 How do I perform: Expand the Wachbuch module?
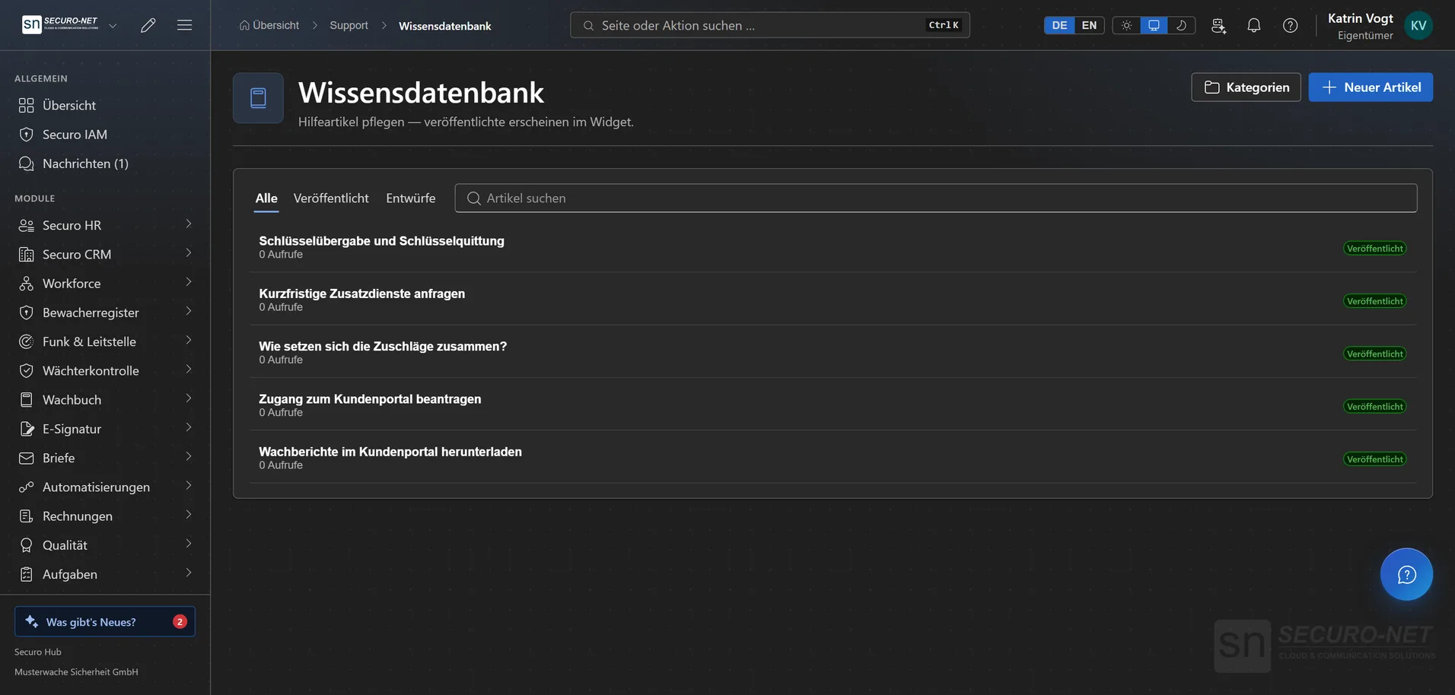tap(105, 400)
